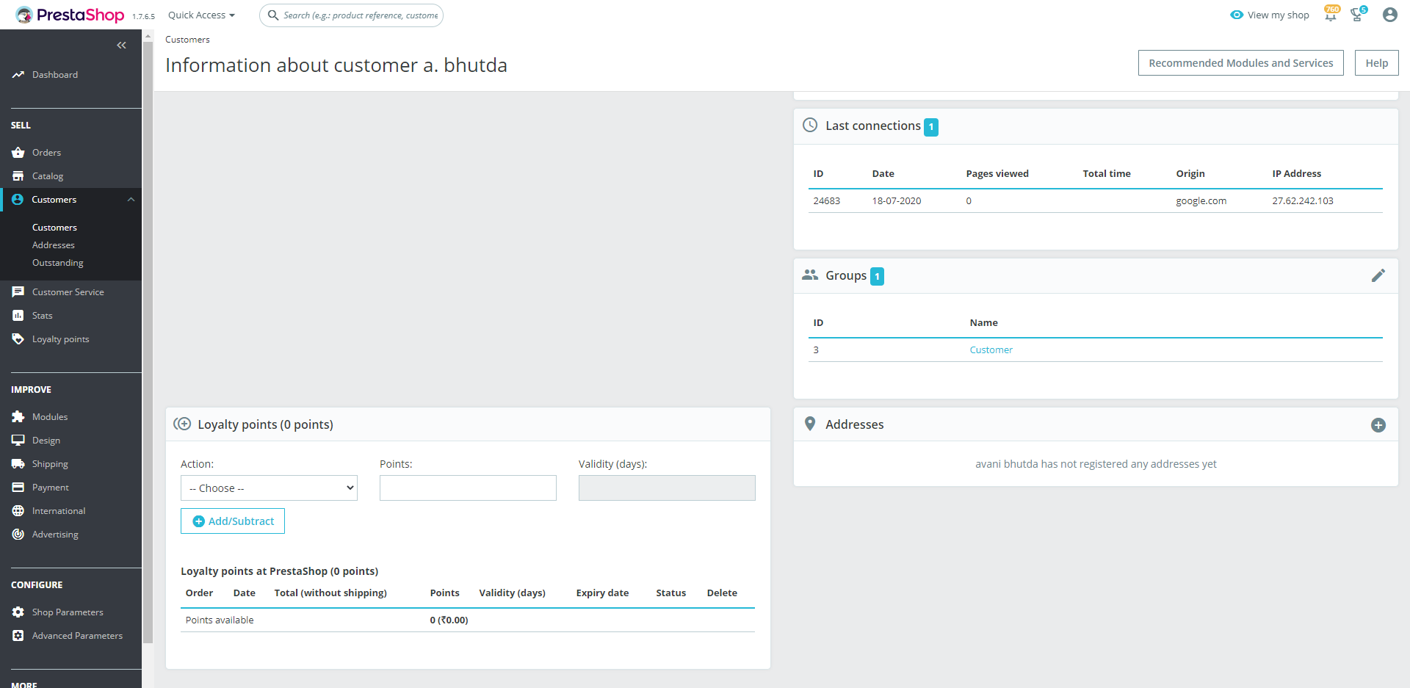Collapse the Customers sidebar section
The width and height of the screenshot is (1410, 688).
[131, 200]
